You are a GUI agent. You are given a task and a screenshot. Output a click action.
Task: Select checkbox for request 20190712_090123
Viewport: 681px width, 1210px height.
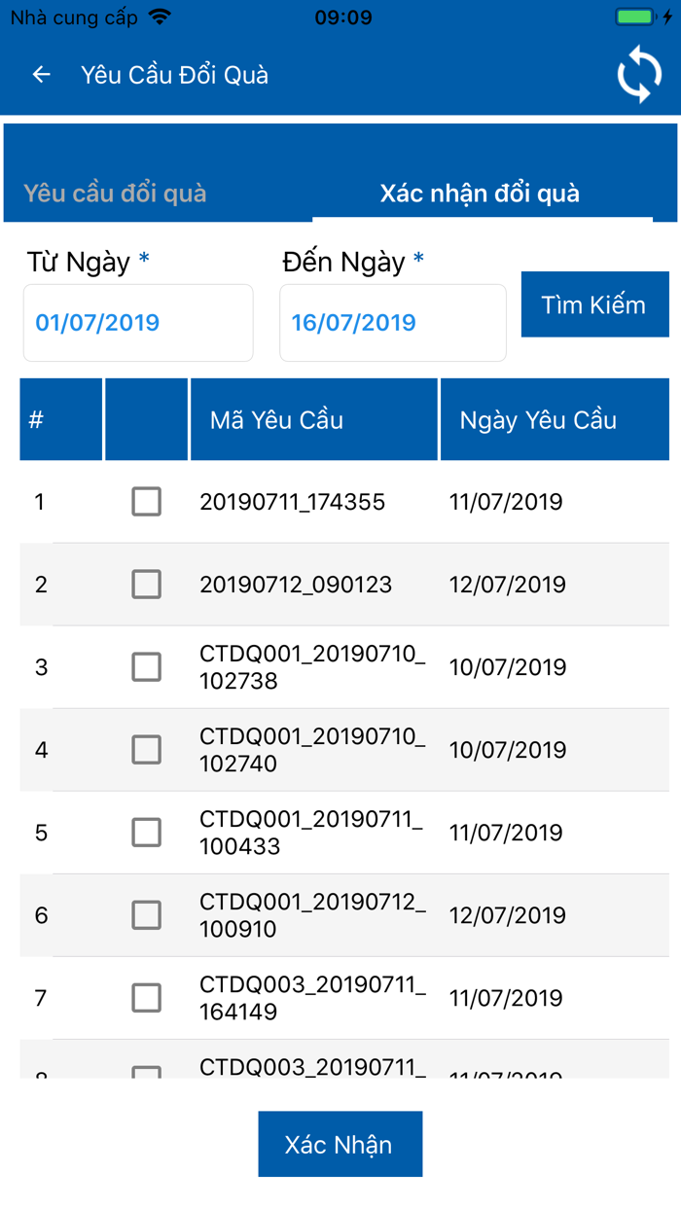146,585
